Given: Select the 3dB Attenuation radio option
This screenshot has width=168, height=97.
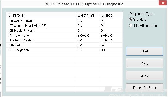Looking at the screenshot, I should [131, 25].
